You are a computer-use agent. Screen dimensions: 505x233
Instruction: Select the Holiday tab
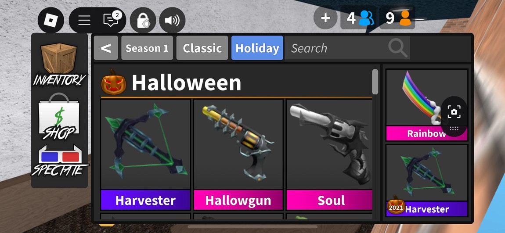257,48
